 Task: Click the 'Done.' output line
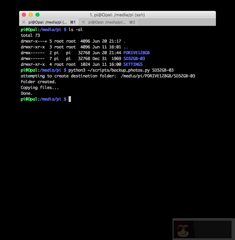point(27,93)
